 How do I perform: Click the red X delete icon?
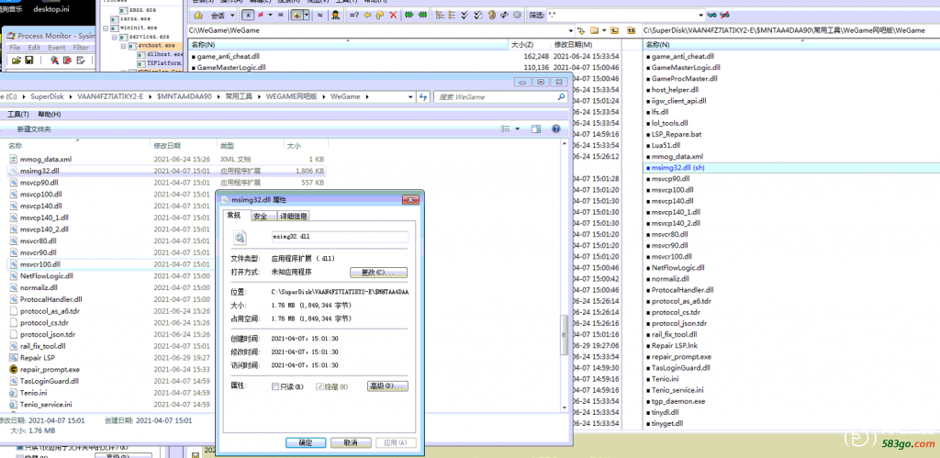[x=393, y=15]
